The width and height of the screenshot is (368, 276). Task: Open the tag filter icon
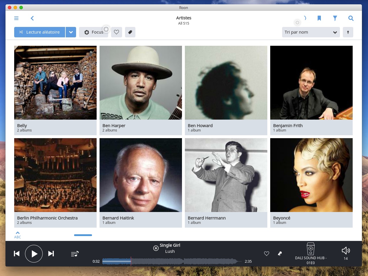click(x=130, y=32)
